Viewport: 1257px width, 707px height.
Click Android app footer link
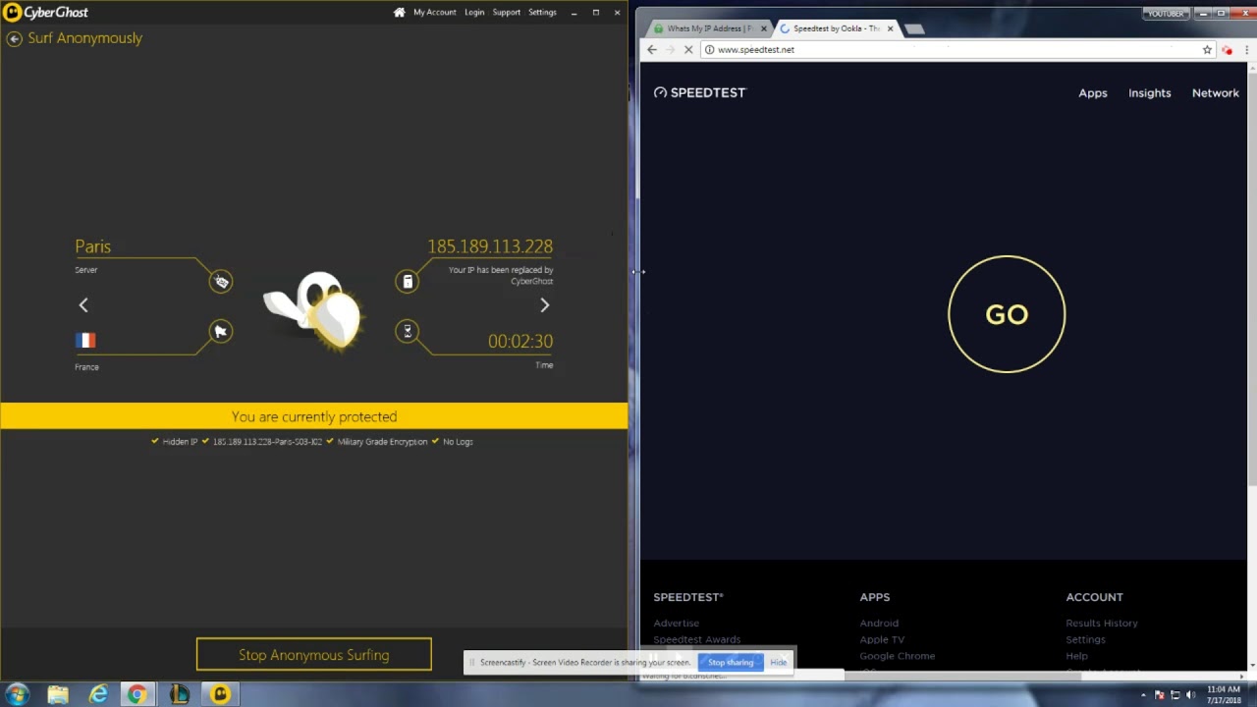pos(879,624)
